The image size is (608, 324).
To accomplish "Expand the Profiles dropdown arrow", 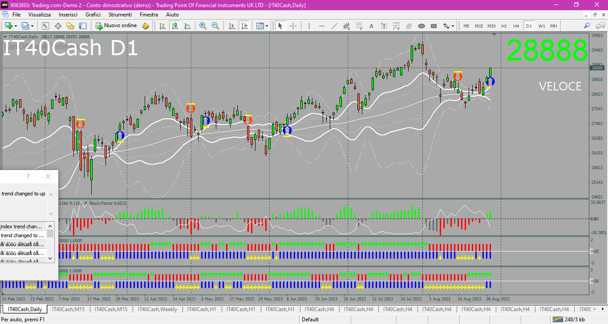I will point(32,26).
